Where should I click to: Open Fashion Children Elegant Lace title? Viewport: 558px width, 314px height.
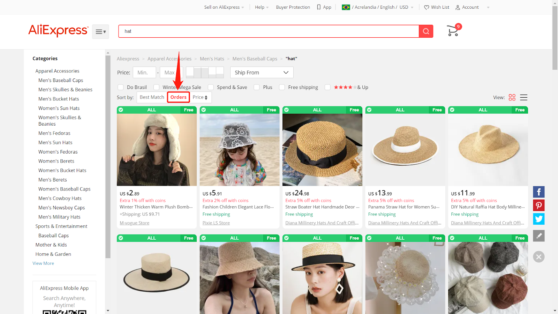(238, 207)
